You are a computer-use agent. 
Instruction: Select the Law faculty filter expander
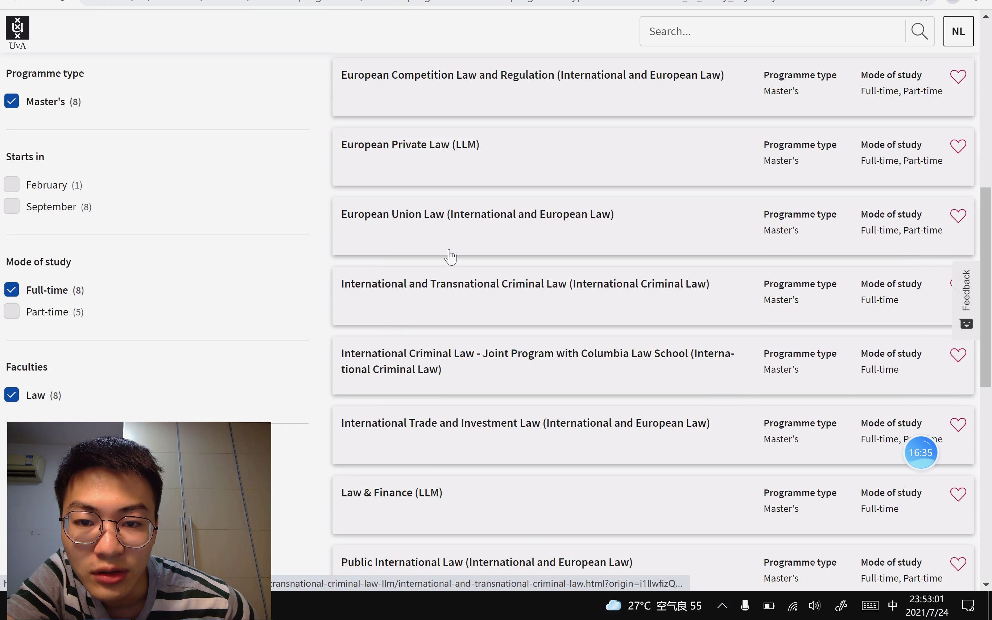(12, 395)
